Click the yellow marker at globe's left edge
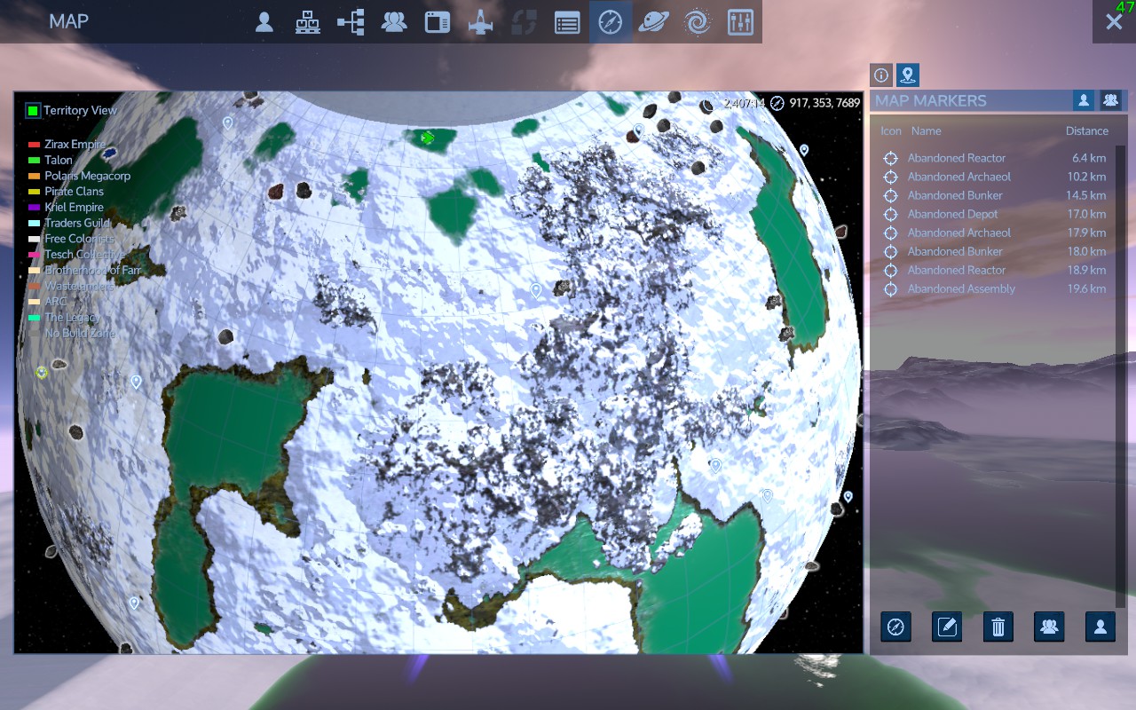The height and width of the screenshot is (710, 1136). tap(41, 373)
